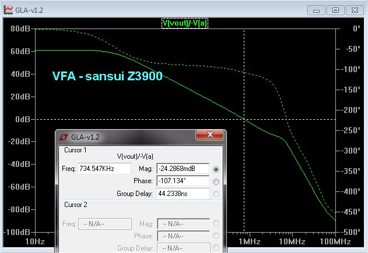Click the V(vout)/-V(a) trace label on plot
Screen dimensions: 368x253
click(185, 23)
